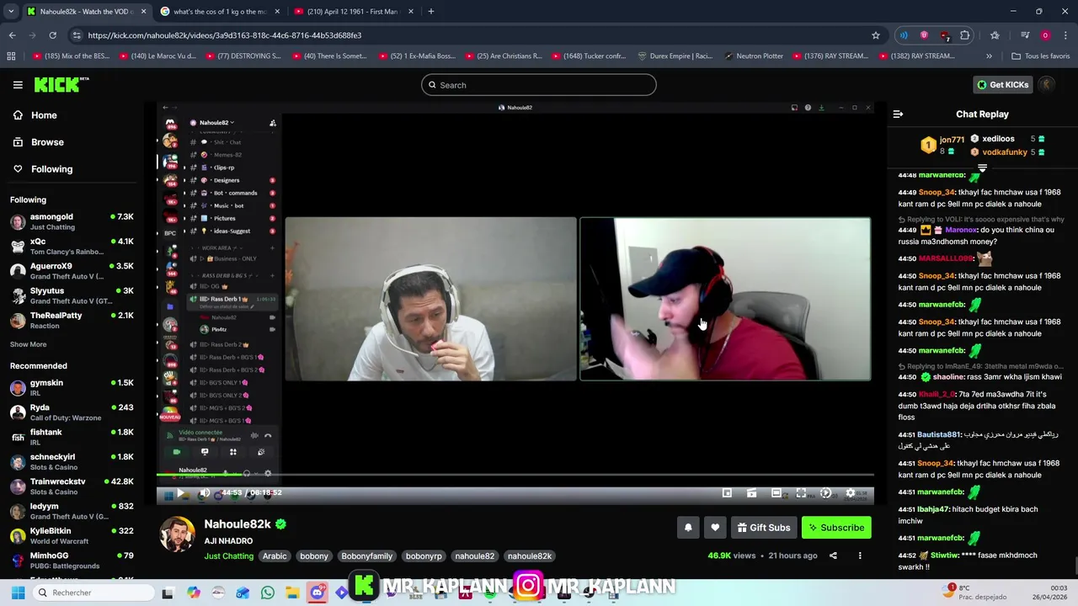
Task: Select the Arabic tag
Action: [275, 556]
